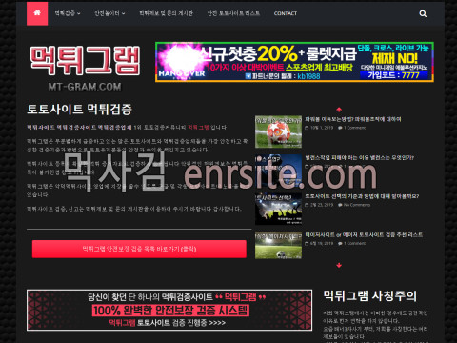457x343 pixels.
Task: Open the 토토사이트 선택의 기준과 방법 post title
Action: click(362, 196)
